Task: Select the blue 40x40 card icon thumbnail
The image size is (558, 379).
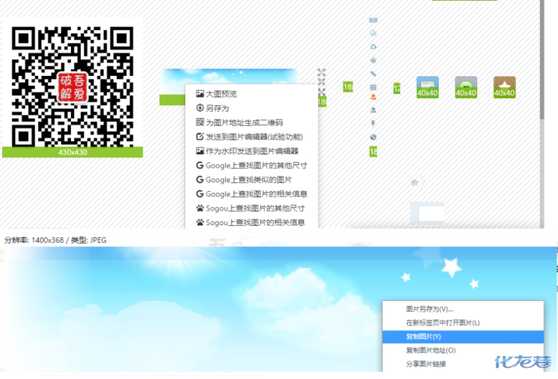Action: (427, 87)
